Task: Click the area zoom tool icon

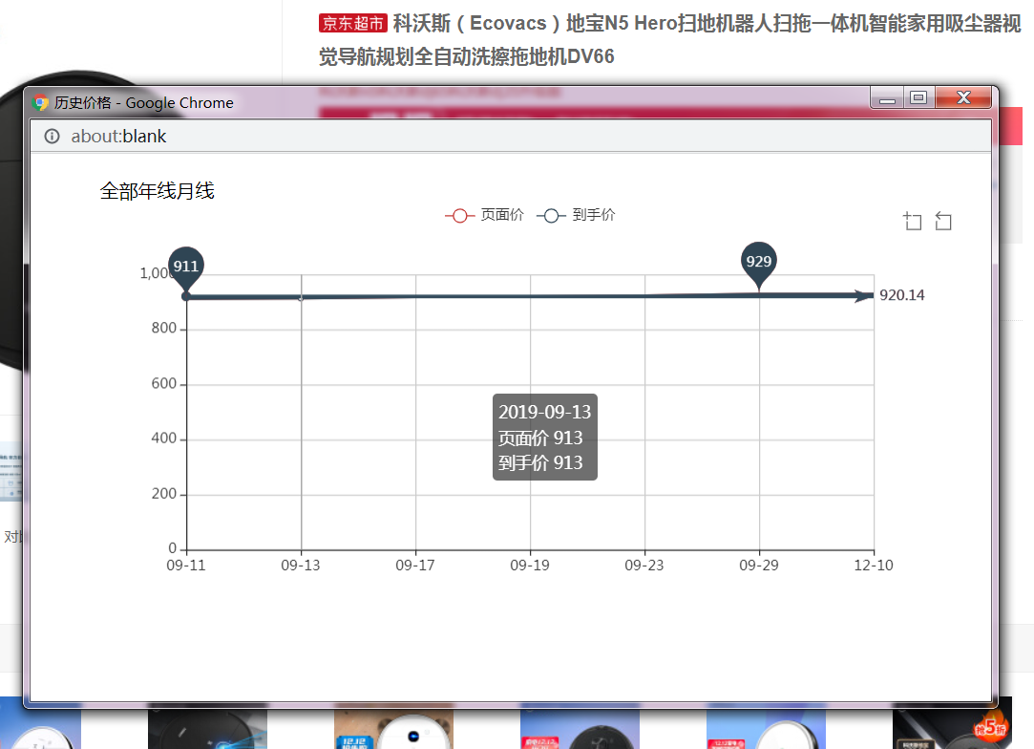Action: click(x=912, y=222)
